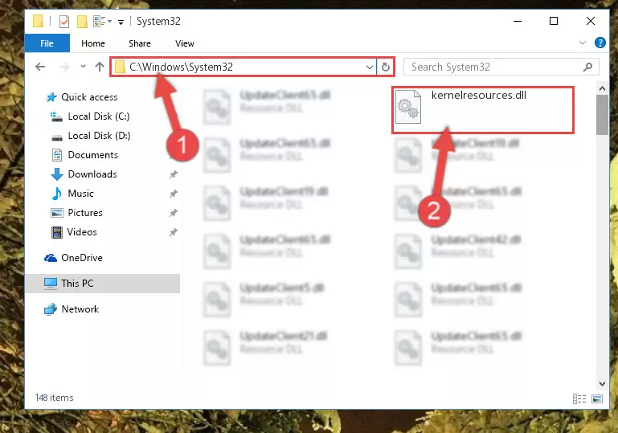Screen dimensions: 618x433
Task: Click the System32 folder icon in the title bar
Action: click(x=39, y=21)
